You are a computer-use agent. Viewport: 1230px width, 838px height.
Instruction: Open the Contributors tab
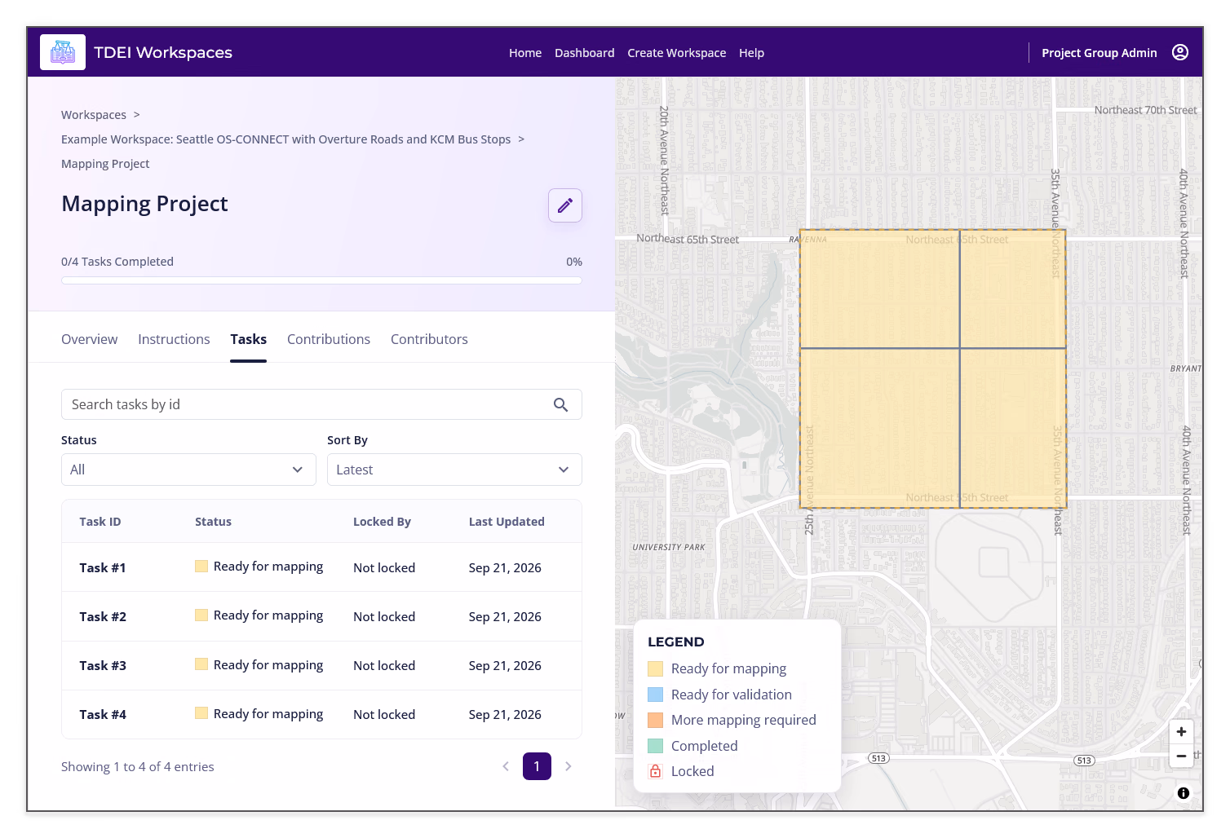tap(429, 339)
